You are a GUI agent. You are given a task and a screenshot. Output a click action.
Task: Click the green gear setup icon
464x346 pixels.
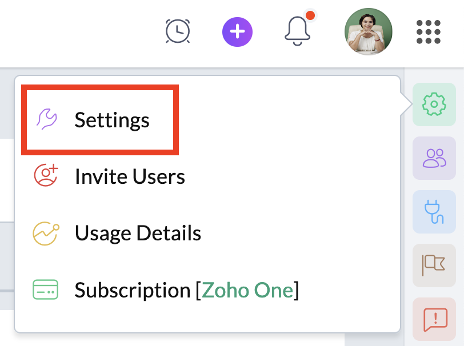pos(434,104)
